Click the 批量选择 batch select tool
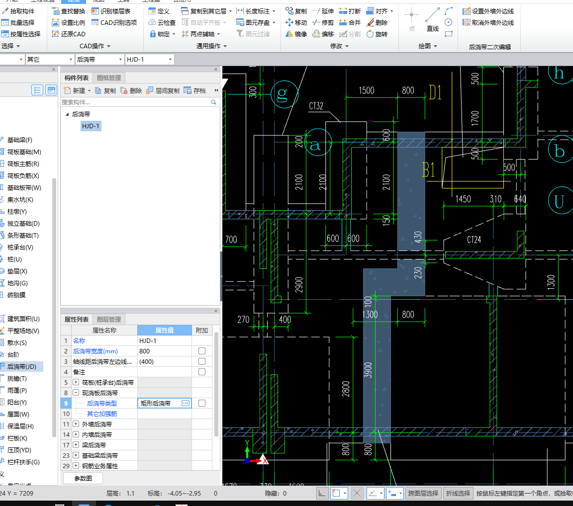 [18, 23]
